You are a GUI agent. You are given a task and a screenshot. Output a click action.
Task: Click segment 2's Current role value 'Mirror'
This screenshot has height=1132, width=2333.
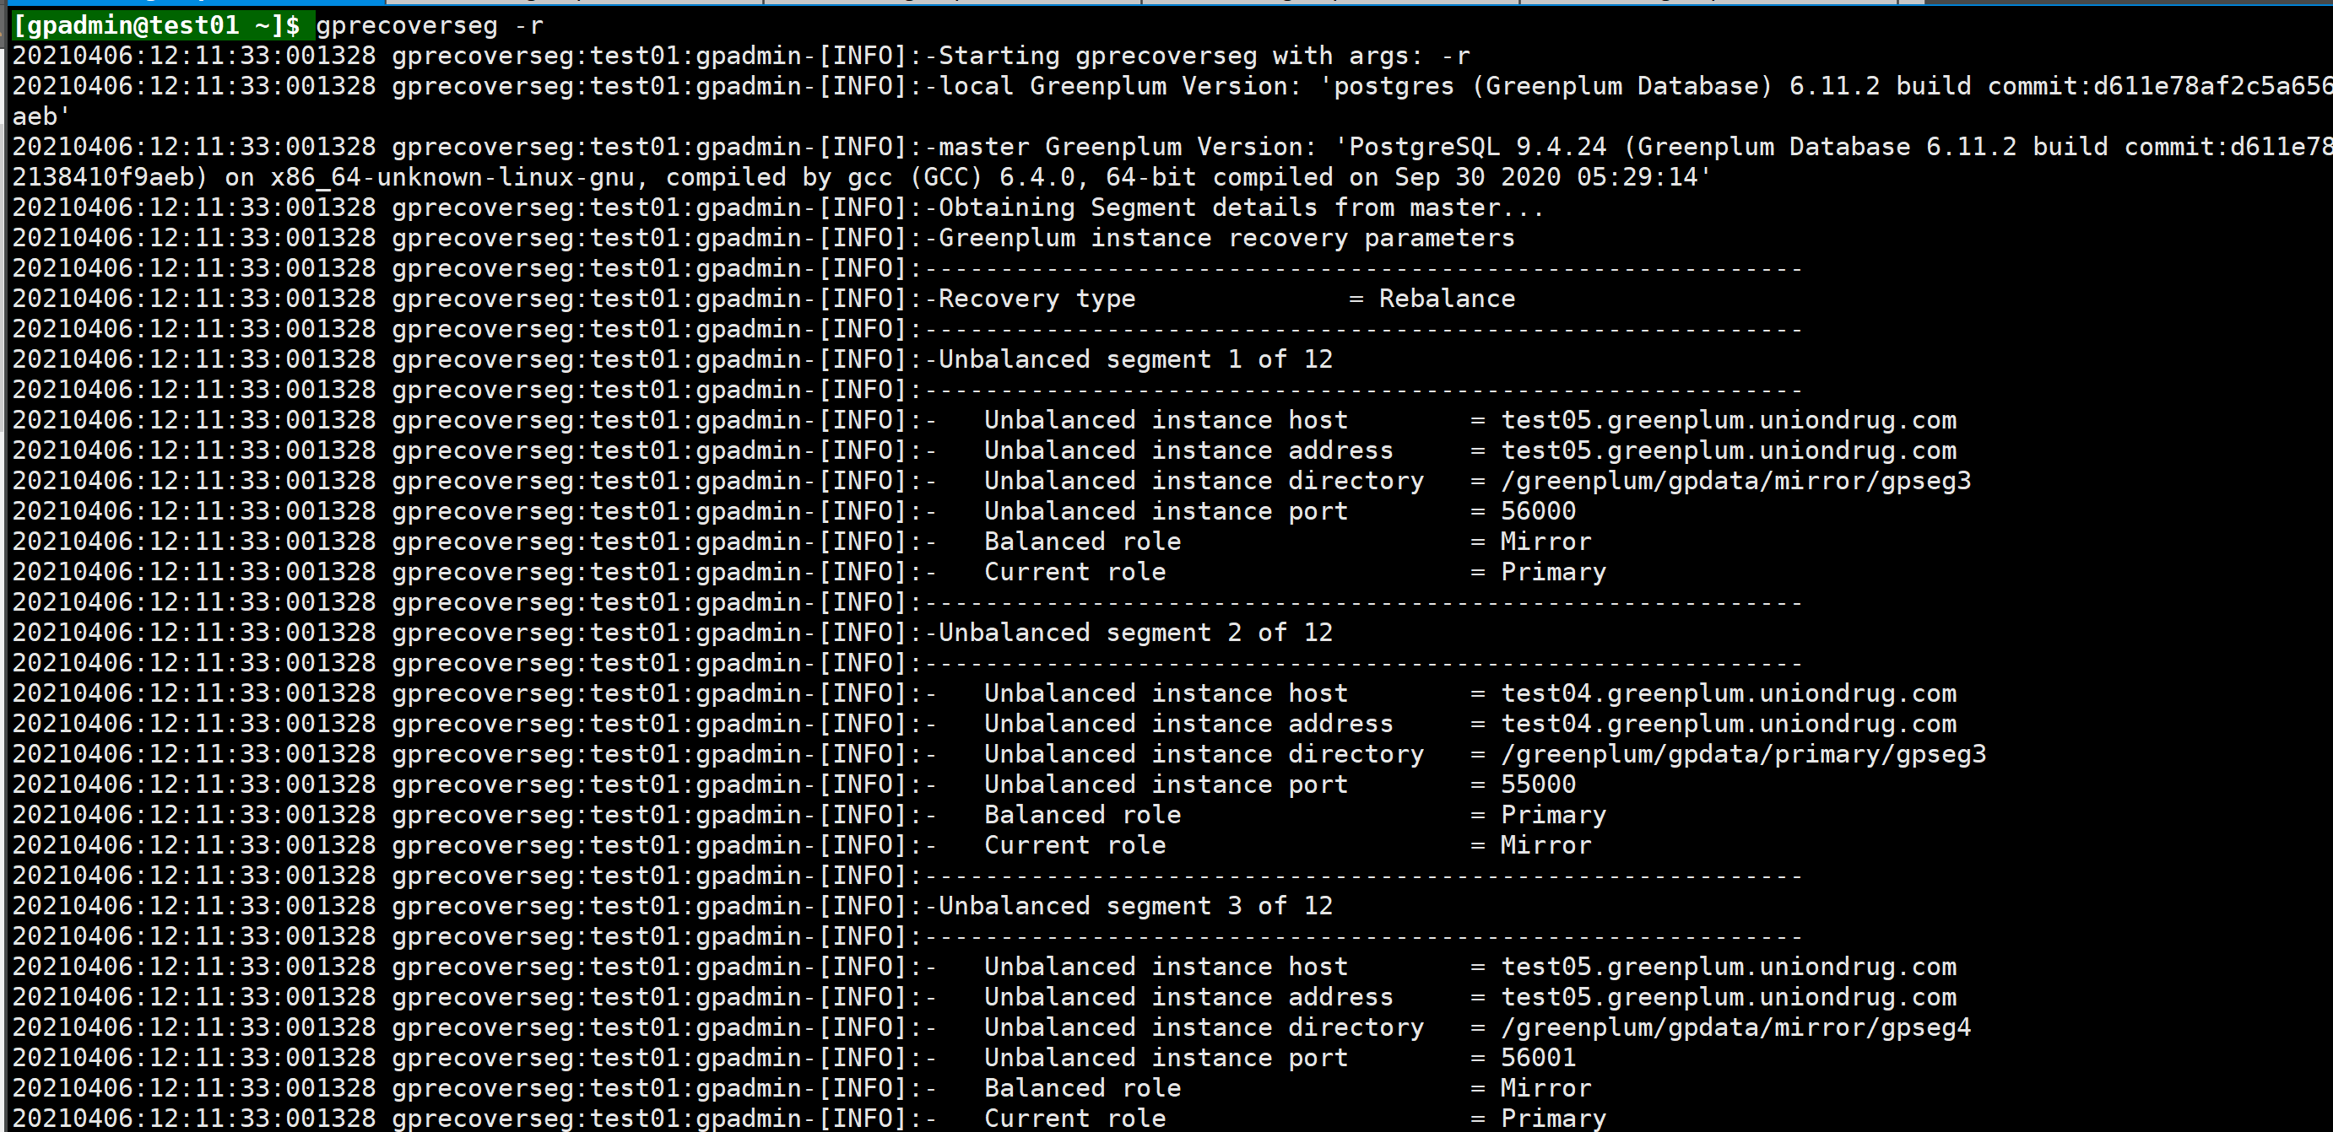[1546, 845]
